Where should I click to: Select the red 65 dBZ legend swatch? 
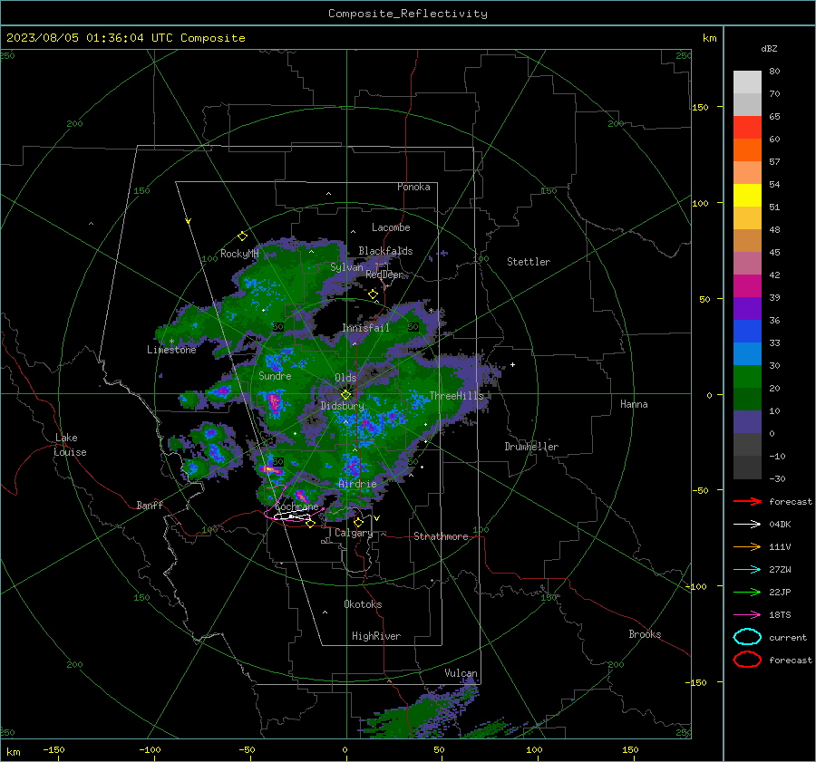tap(747, 127)
